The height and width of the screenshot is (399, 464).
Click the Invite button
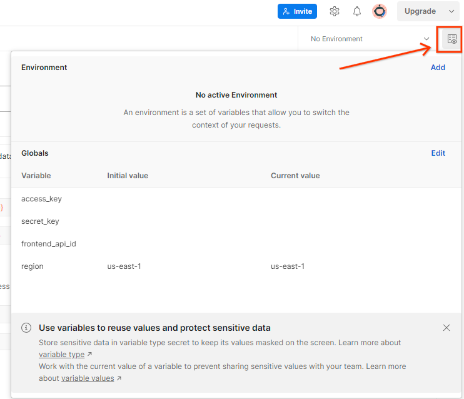[298, 11]
